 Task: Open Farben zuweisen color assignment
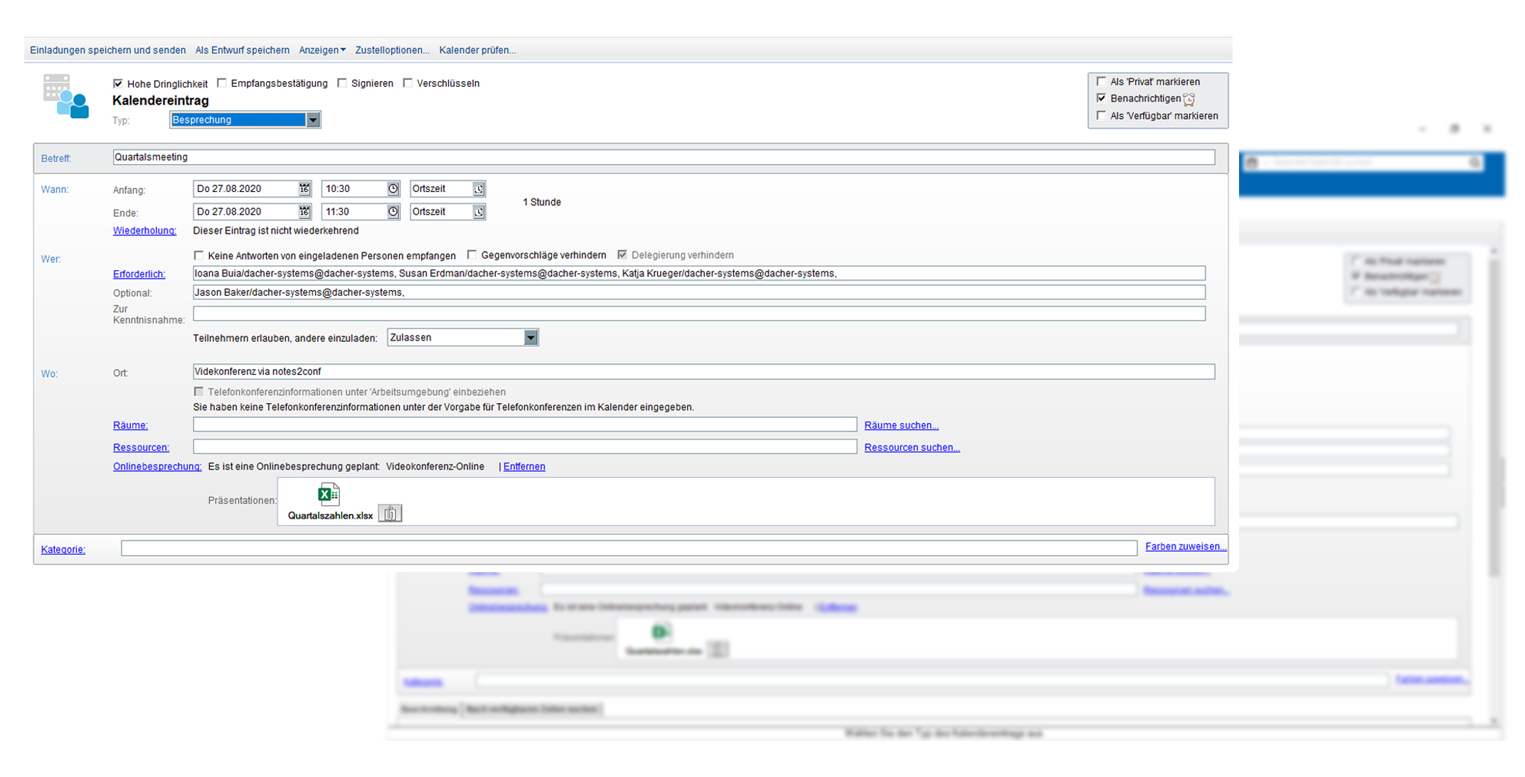[1185, 547]
